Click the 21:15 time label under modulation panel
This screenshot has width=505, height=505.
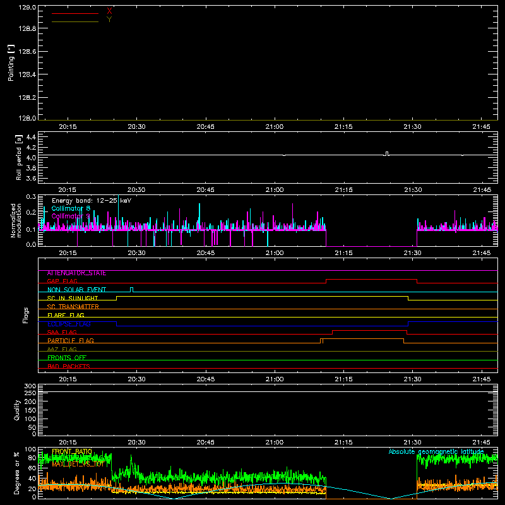(343, 253)
